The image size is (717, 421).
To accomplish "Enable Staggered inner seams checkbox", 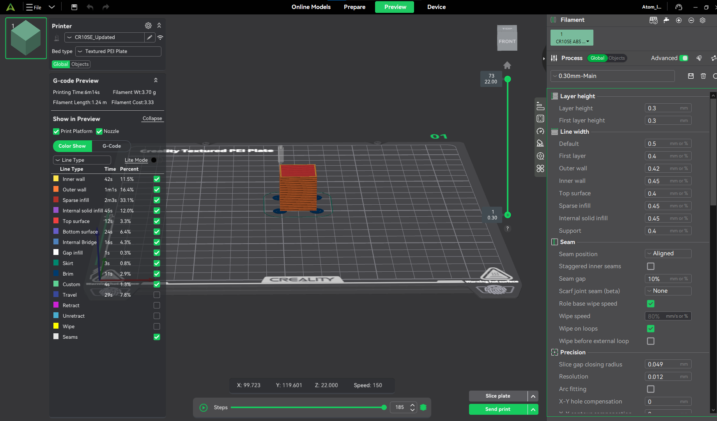I will [x=651, y=266].
